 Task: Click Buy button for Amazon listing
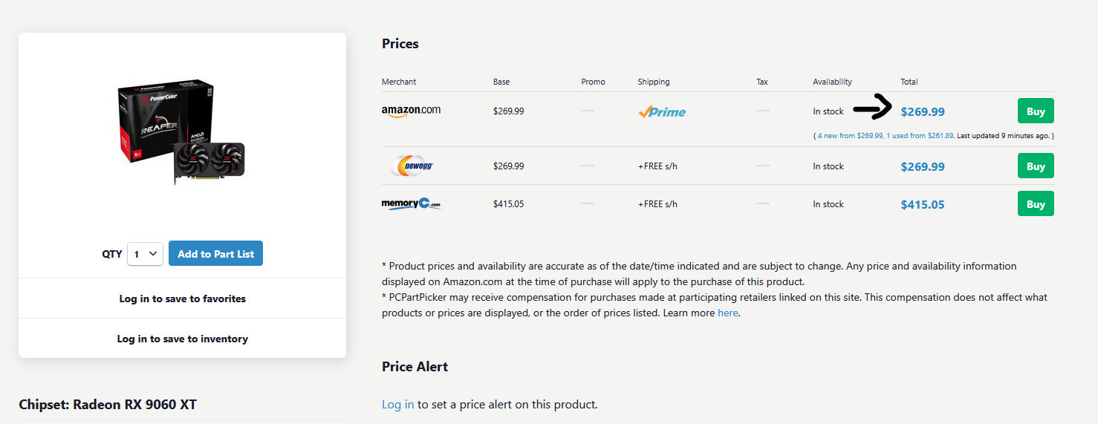[x=1036, y=111]
